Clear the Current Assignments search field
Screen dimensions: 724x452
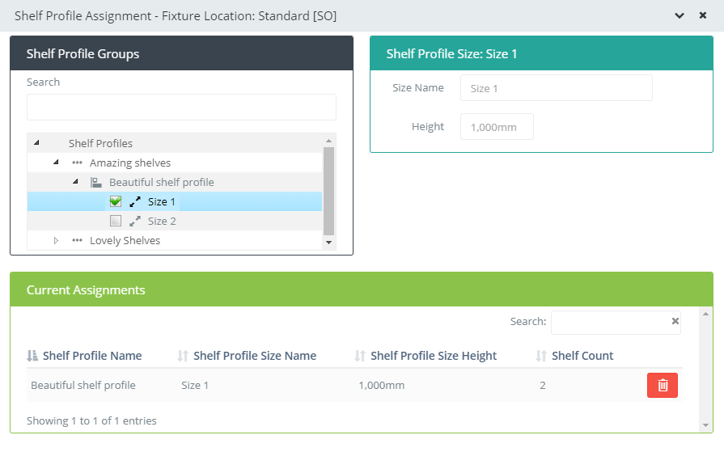point(675,321)
